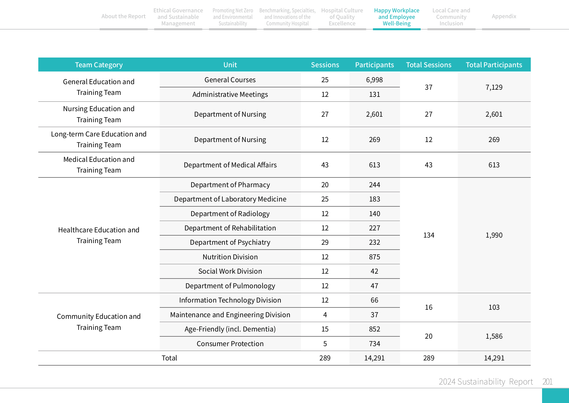Screen dimensions: 569x403
Task: Click participants value 852
Action: 375,329
